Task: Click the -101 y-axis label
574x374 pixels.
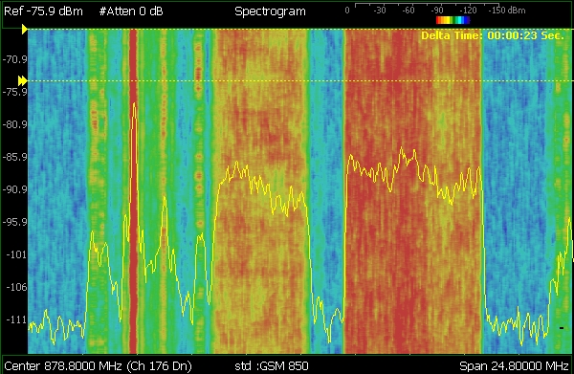Action: (17, 254)
